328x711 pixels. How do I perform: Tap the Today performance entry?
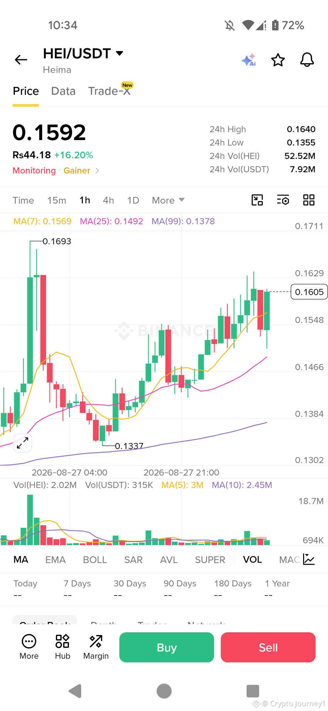click(x=25, y=589)
